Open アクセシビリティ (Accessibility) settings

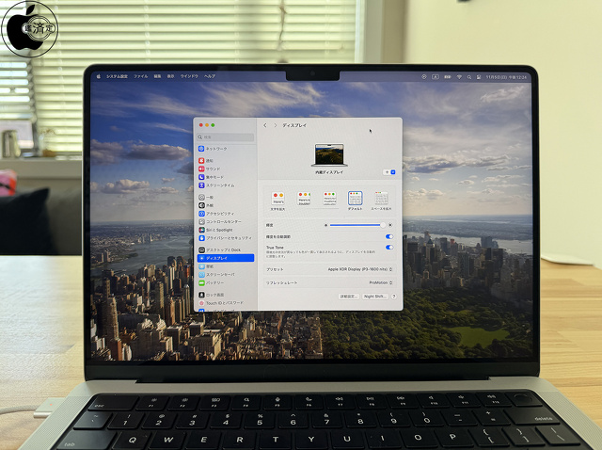pyautogui.click(x=218, y=213)
